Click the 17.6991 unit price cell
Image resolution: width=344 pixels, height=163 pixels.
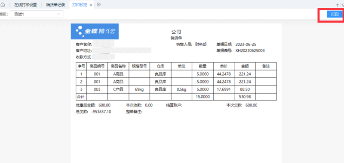pos(224,89)
